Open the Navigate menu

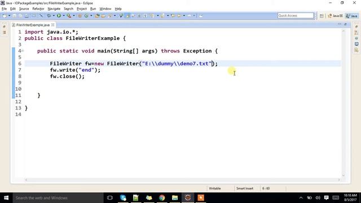point(54,9)
